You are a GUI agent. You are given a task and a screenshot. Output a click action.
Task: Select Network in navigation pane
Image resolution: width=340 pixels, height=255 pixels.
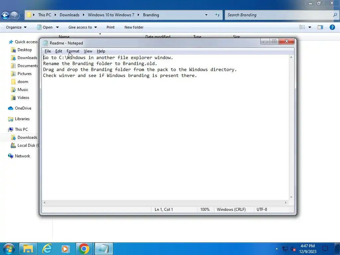coord(19,156)
